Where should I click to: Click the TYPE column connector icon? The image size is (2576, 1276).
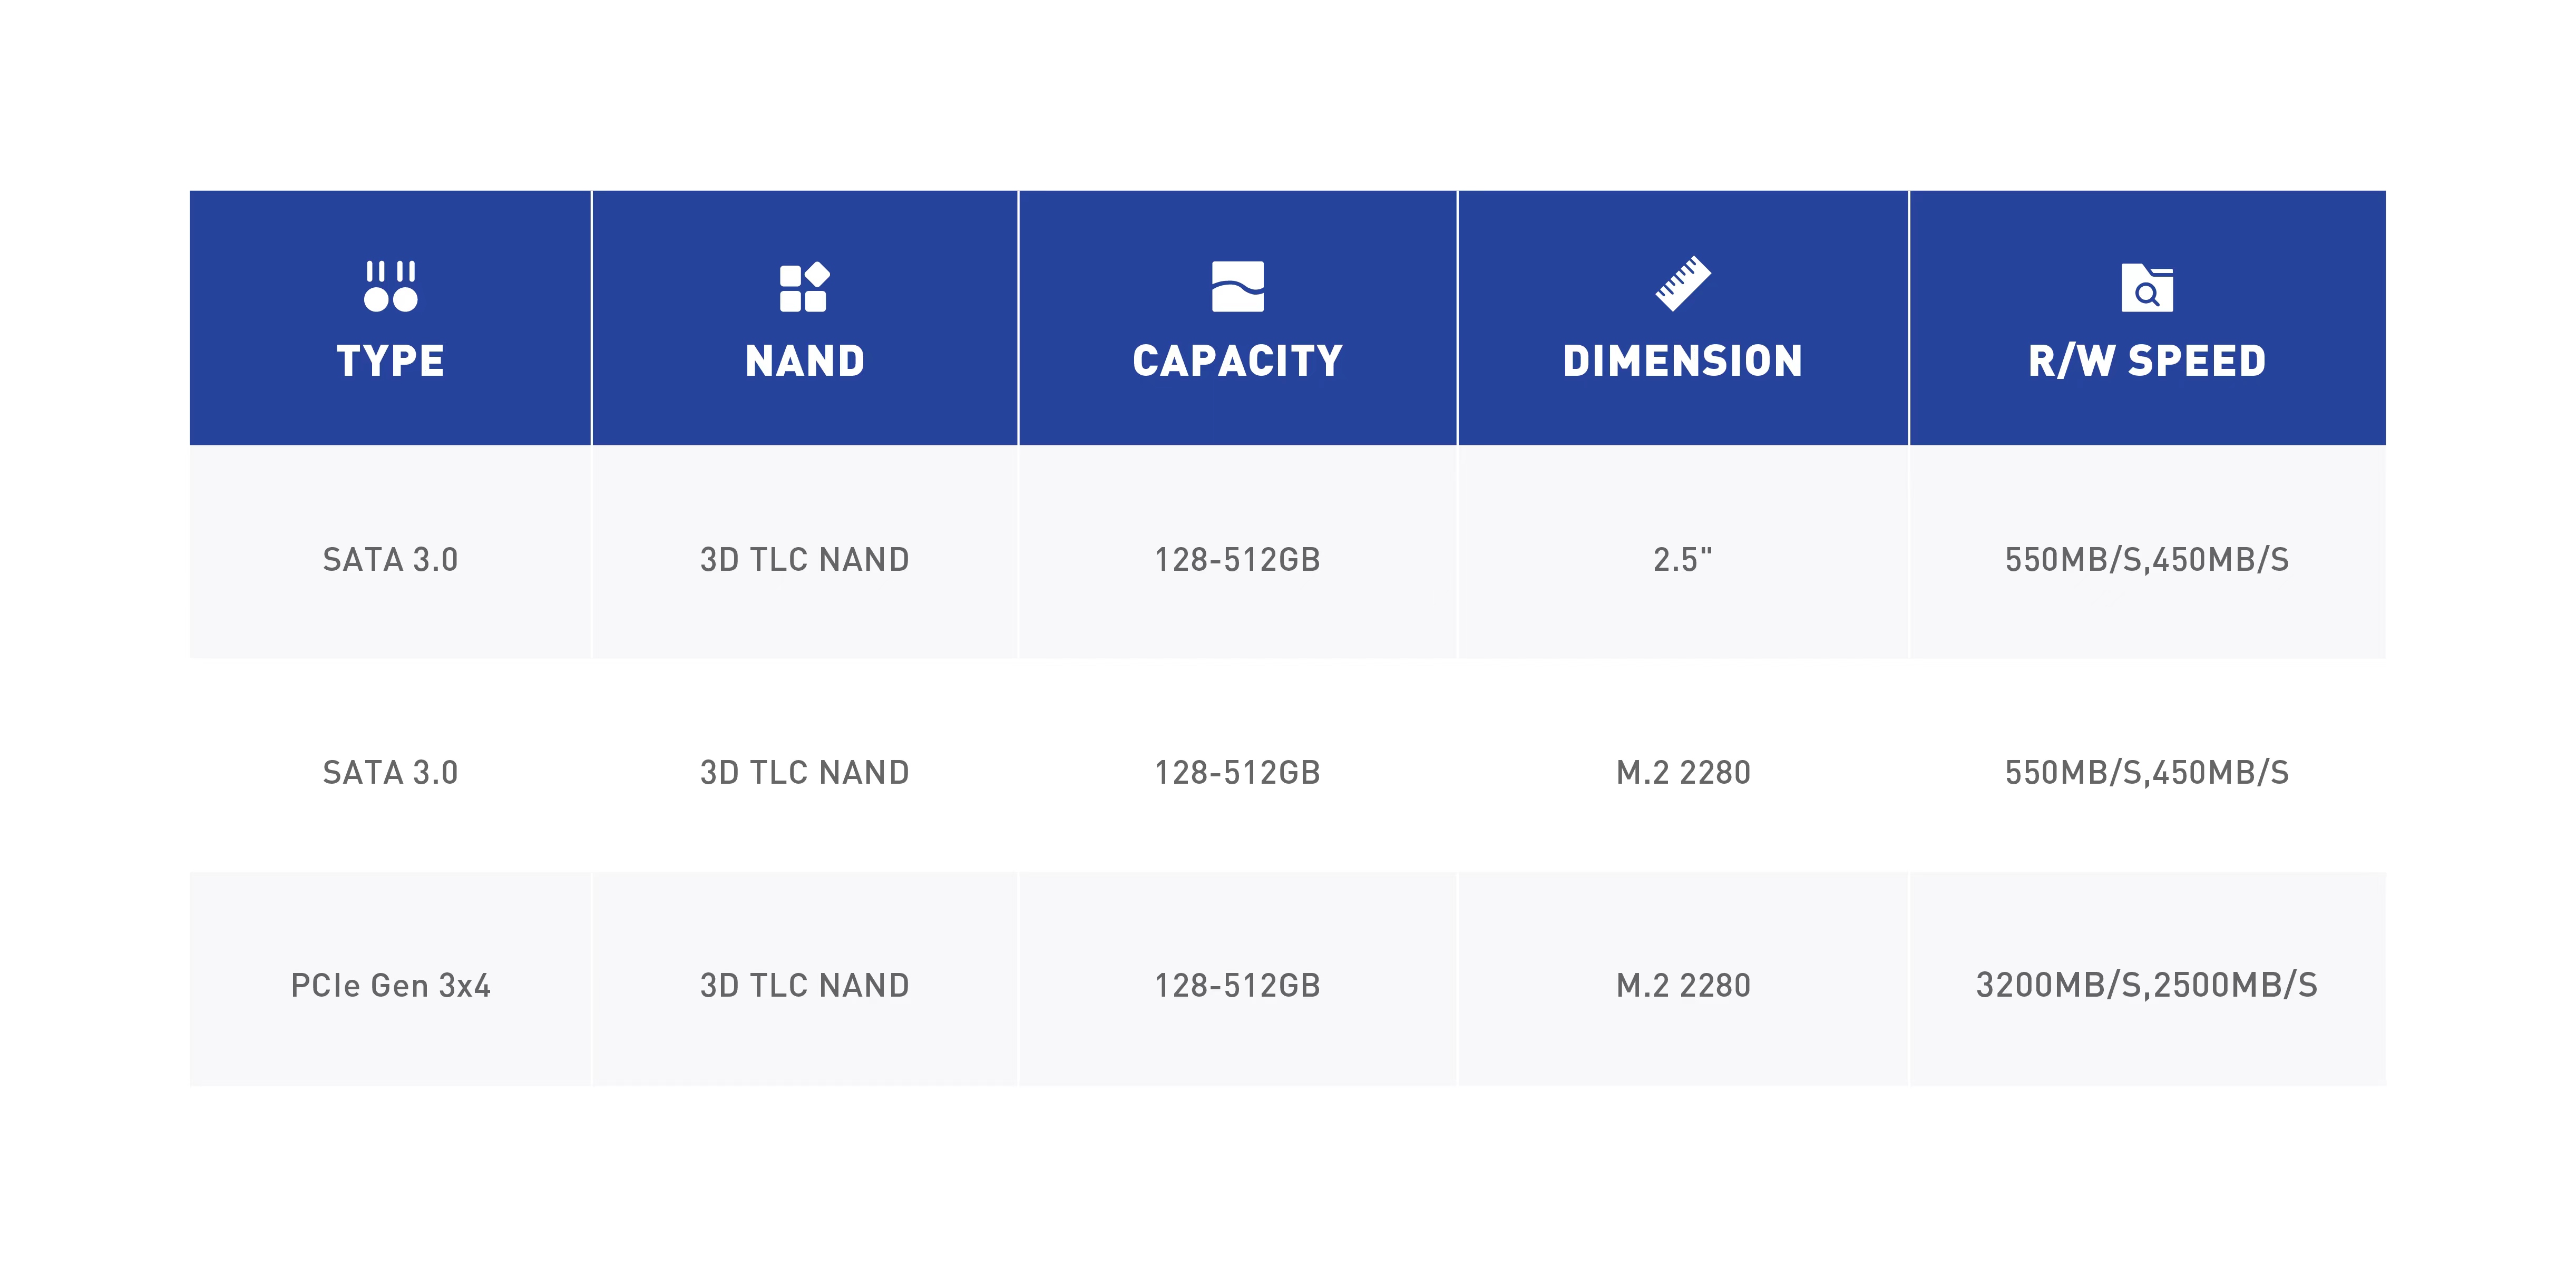390,286
